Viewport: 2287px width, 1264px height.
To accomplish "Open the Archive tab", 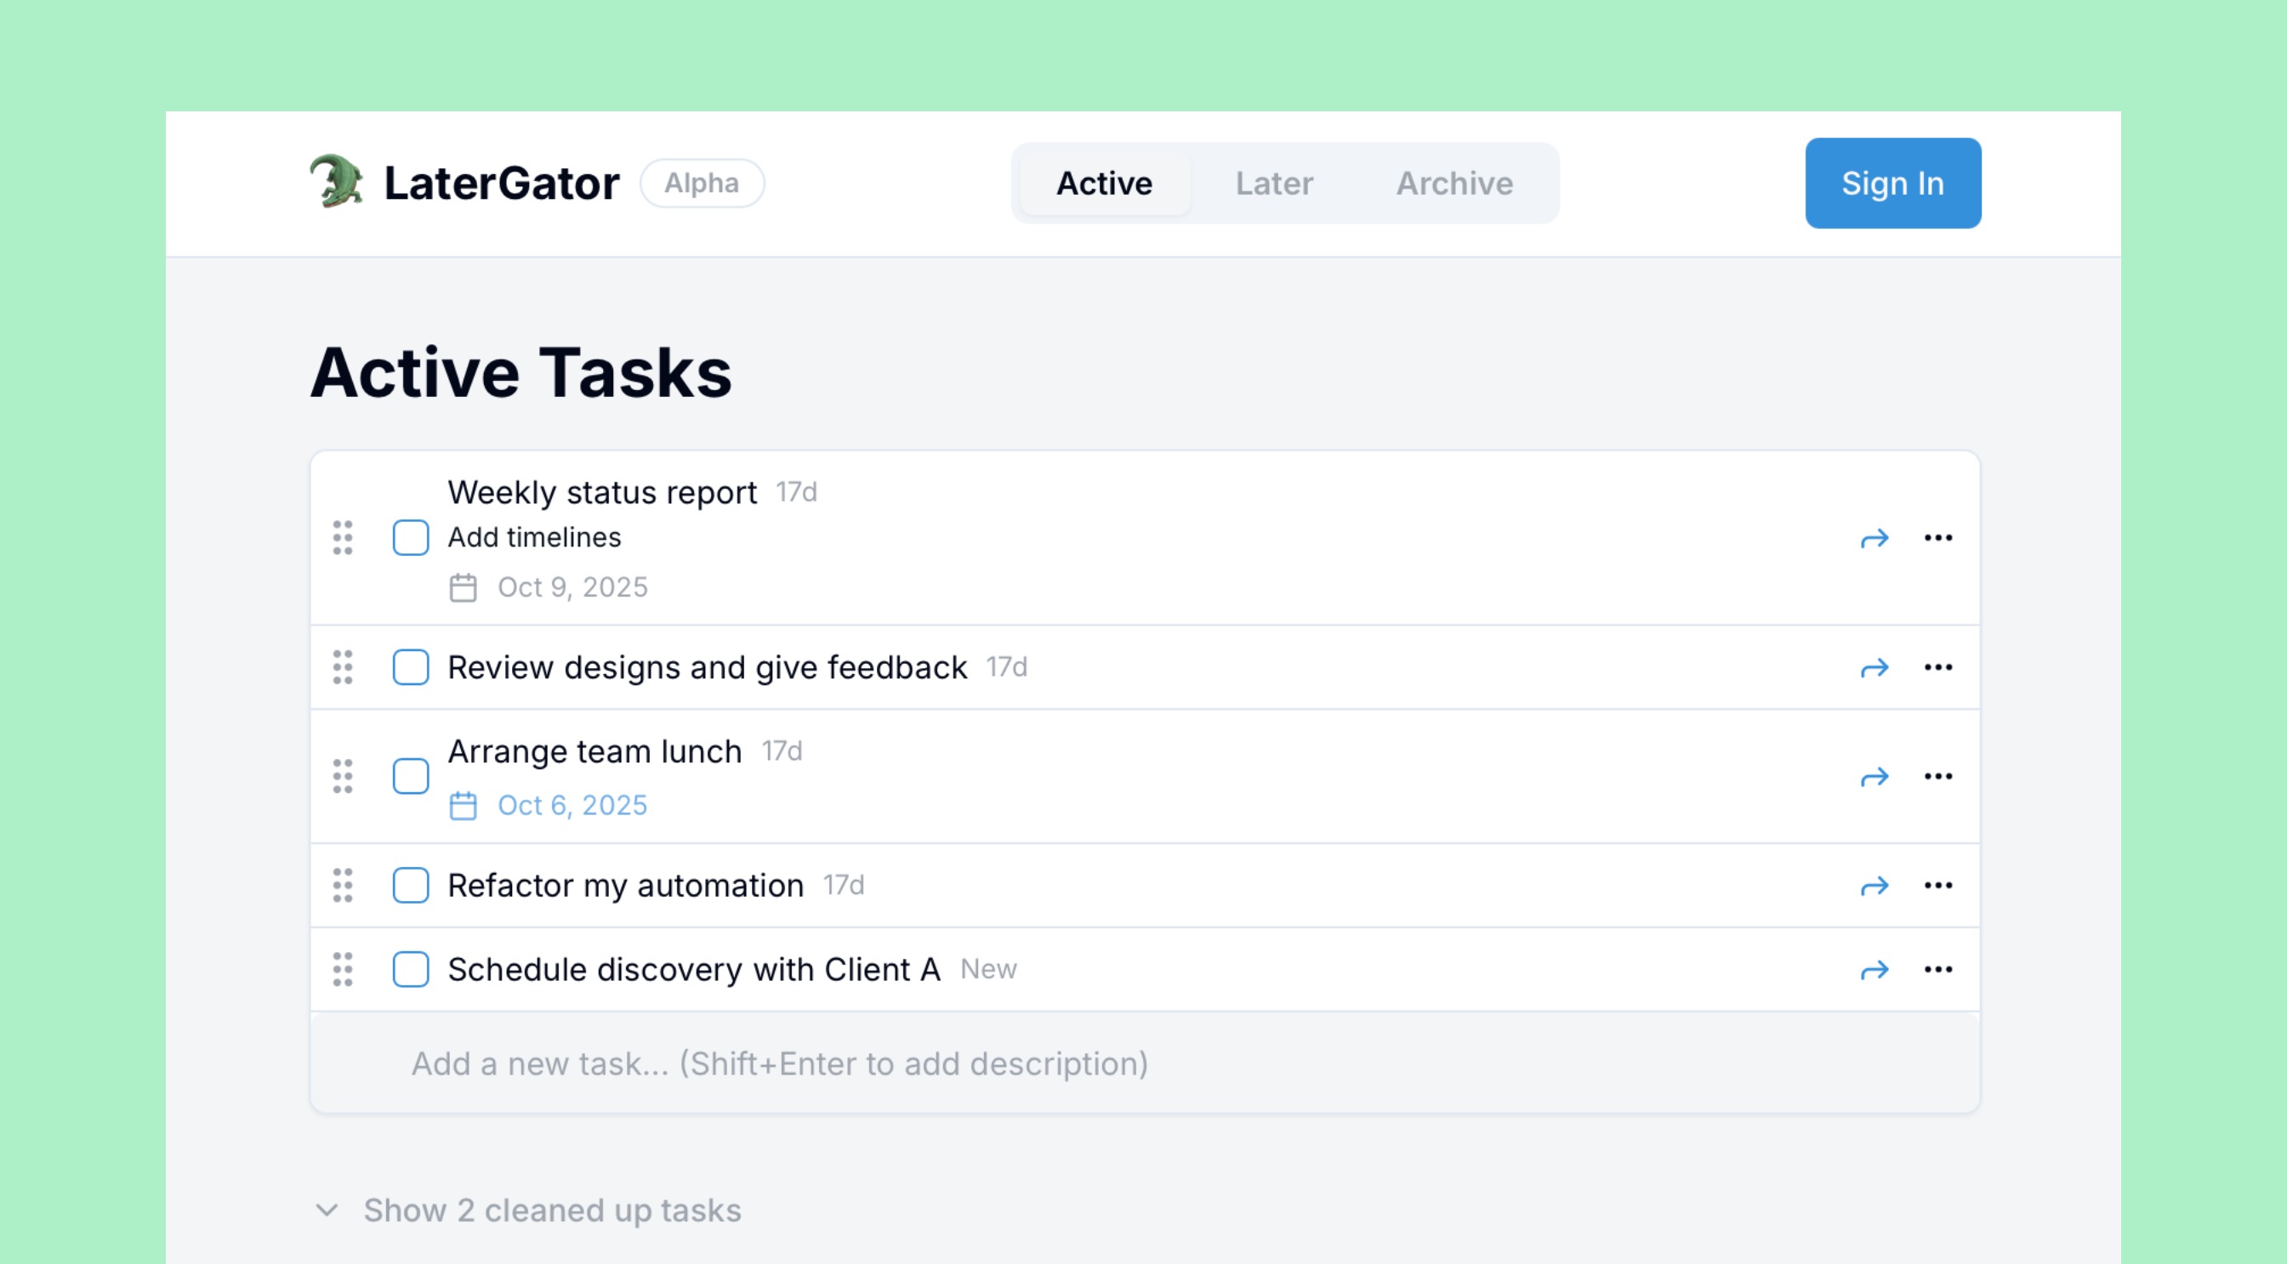I will tap(1454, 183).
